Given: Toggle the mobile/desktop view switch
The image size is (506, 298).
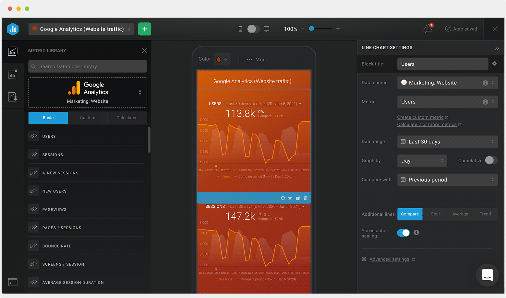Looking at the screenshot, I should (x=253, y=29).
